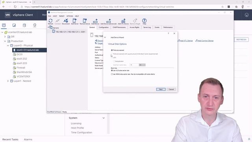Expand the Layer1 - Nested cluster node
The width and height of the screenshot is (252, 142).
[x=8, y=81]
